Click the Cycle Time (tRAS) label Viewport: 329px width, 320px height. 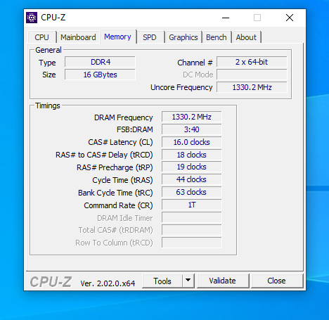[x=122, y=180]
